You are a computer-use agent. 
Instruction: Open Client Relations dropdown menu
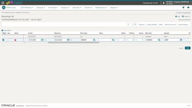pos(27,7)
